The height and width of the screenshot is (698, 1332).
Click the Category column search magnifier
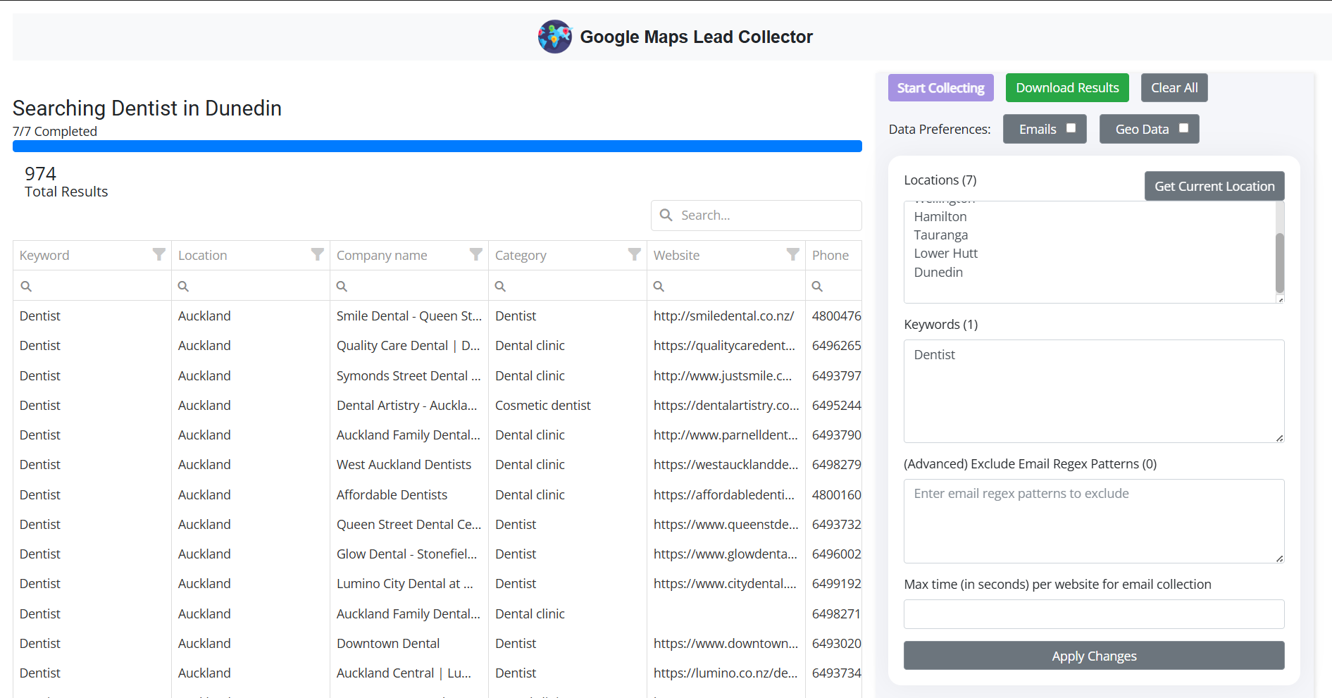click(x=500, y=286)
